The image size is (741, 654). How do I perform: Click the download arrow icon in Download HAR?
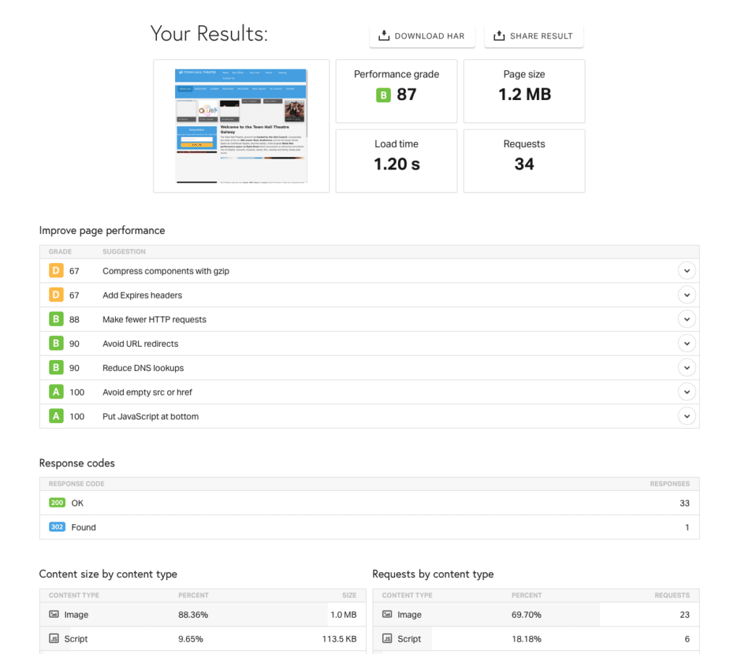click(384, 35)
